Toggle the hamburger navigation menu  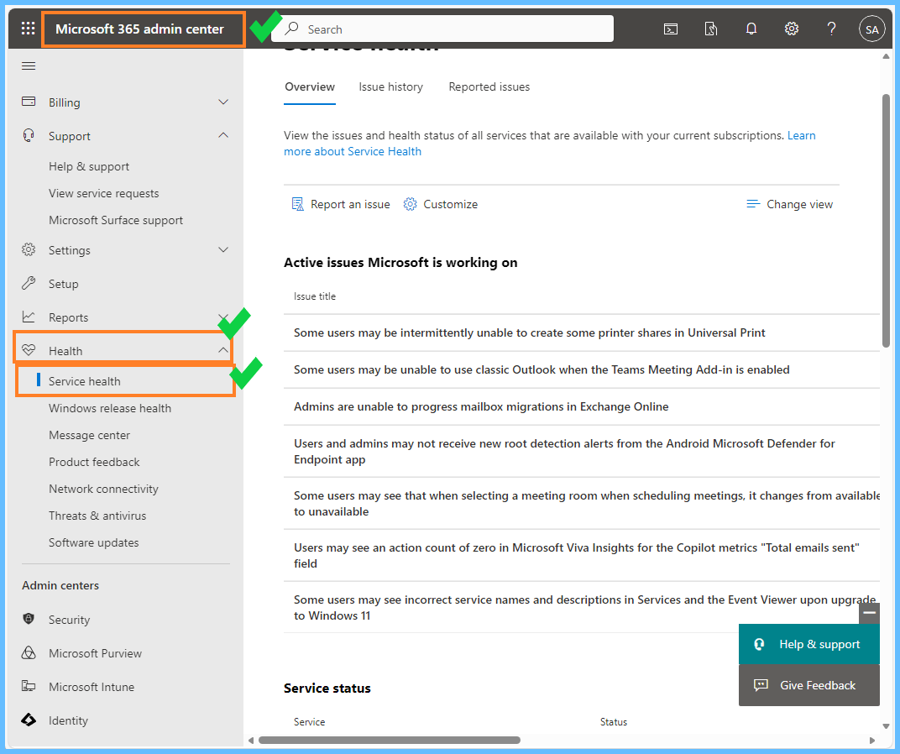(x=29, y=66)
